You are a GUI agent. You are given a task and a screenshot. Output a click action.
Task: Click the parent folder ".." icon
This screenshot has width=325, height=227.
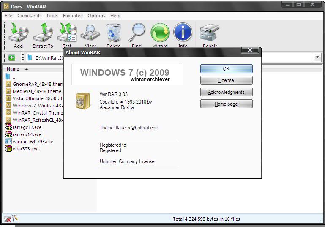point(8,77)
